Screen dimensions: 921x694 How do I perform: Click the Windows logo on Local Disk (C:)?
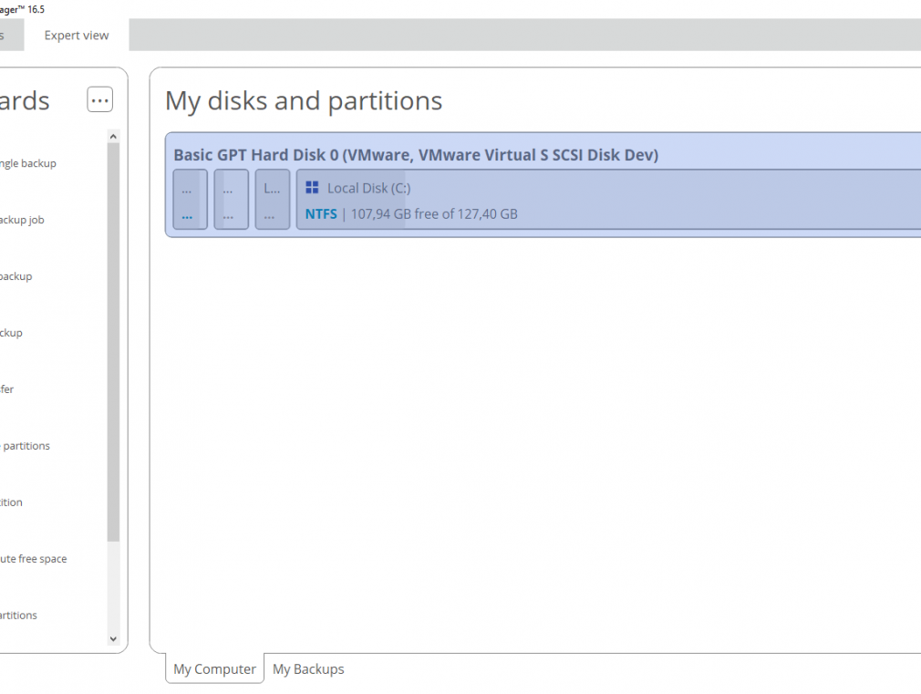312,188
